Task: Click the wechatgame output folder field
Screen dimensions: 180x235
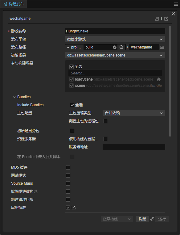Action: 144,47
